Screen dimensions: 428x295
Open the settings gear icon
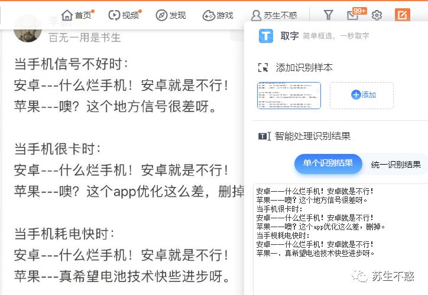coord(377,15)
